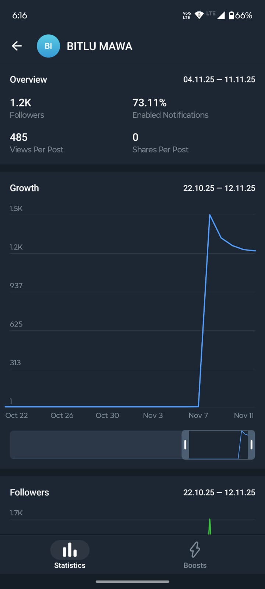The image size is (265, 589).
Task: Tap the growth peak on Nov 7
Action: 210,215
